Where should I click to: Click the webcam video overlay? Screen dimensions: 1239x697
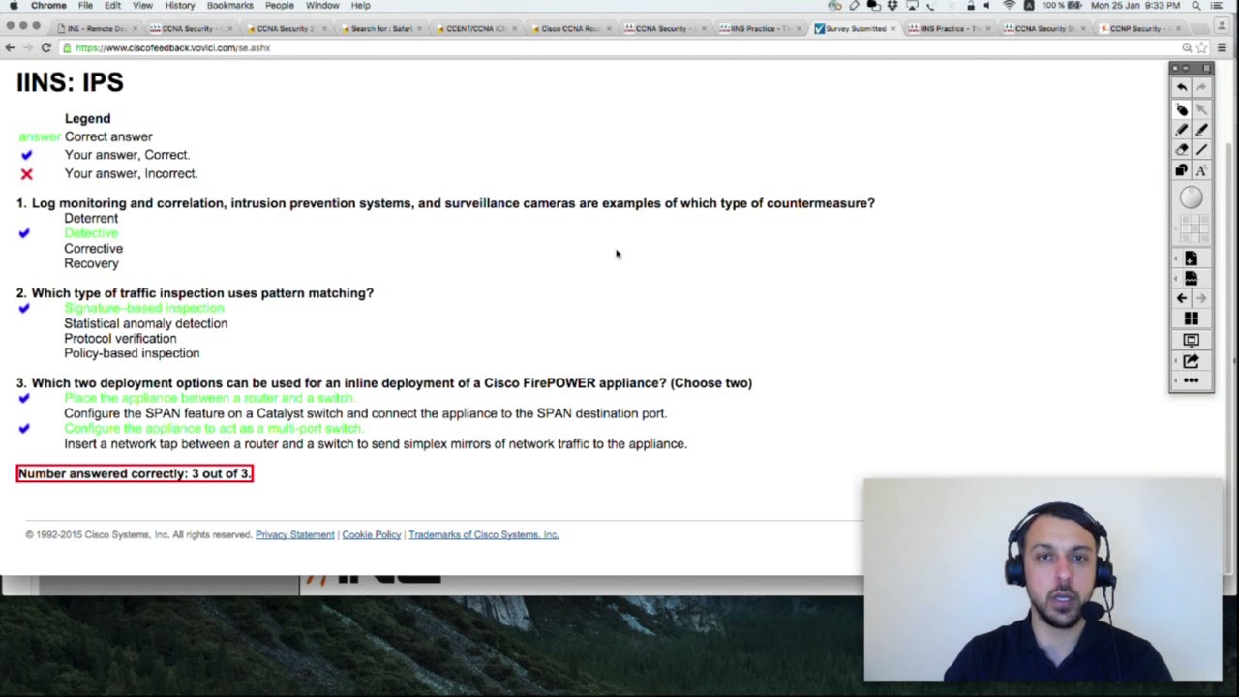coord(1043,579)
